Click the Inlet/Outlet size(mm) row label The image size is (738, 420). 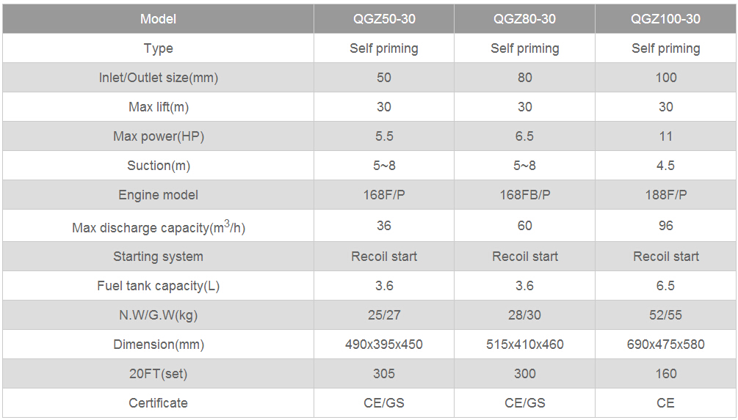click(x=158, y=78)
